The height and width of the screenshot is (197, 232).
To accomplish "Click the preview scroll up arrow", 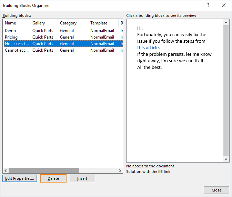I will 226,22.
